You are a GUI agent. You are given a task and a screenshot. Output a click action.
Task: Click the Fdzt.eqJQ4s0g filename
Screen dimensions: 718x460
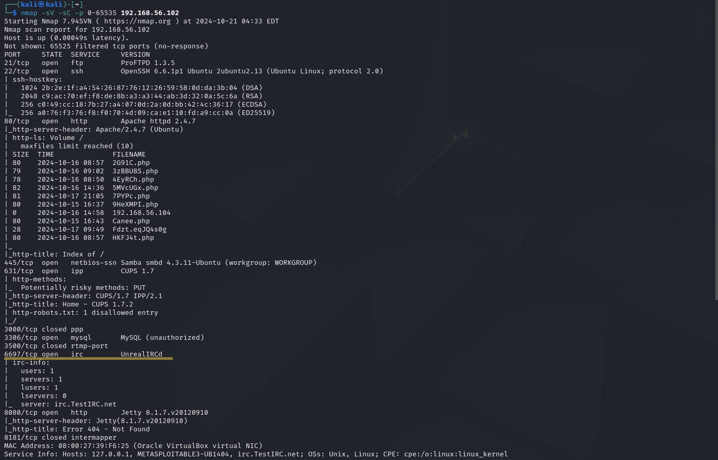(x=140, y=229)
